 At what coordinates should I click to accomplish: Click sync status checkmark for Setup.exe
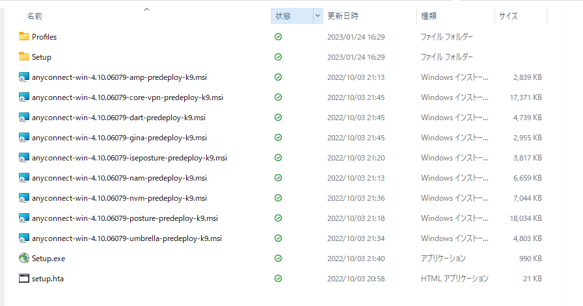[x=278, y=258]
